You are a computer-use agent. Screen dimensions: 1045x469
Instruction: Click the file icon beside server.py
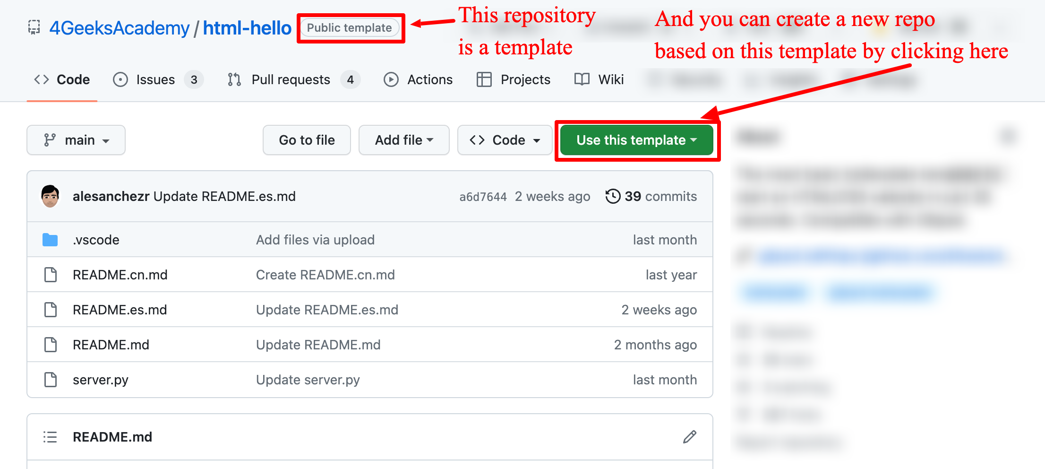tap(51, 380)
